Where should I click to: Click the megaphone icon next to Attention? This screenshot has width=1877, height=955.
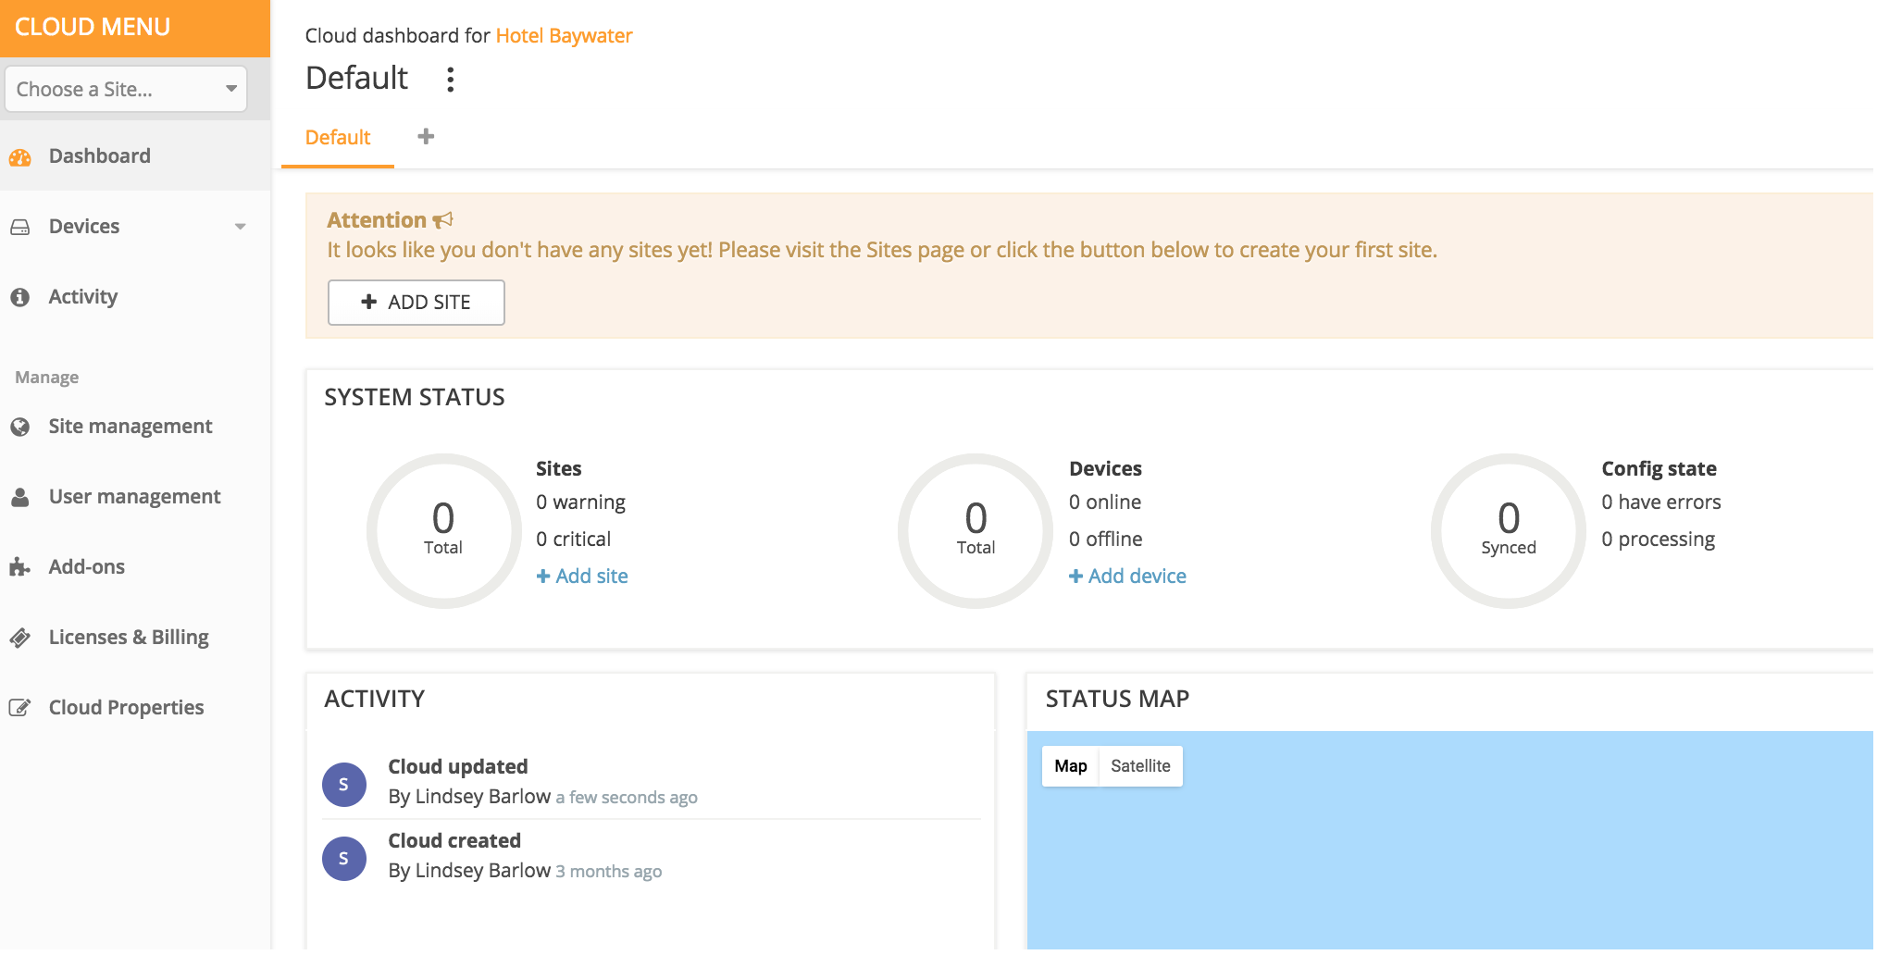click(443, 220)
